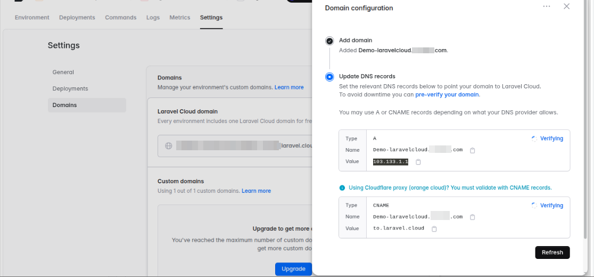Copy the 103.133.1.1 IP value
This screenshot has width=594, height=277.
tap(418, 162)
